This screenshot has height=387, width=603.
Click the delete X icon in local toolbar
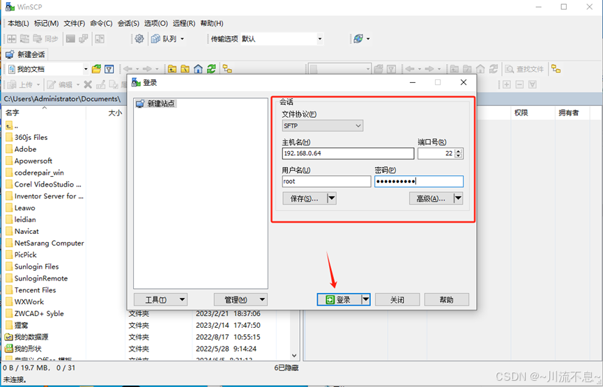(88, 84)
